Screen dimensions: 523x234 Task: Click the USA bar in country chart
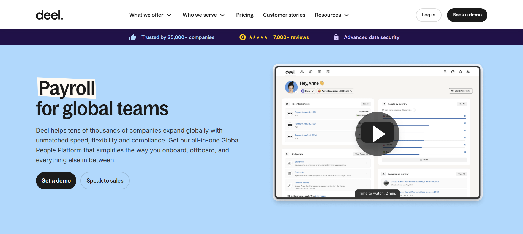[x=424, y=118]
